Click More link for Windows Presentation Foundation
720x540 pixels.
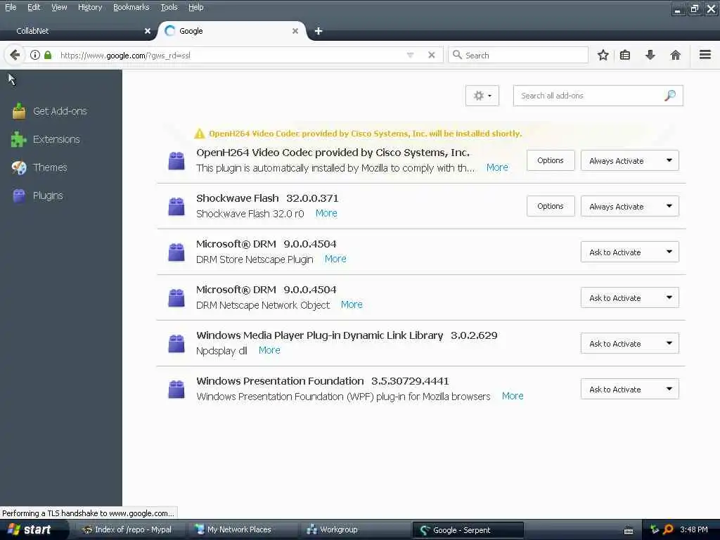point(513,396)
